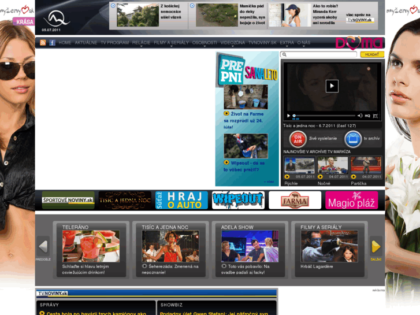Open the AKTUÁLNE menu item
This screenshot has height=315, width=420.
coord(86,43)
